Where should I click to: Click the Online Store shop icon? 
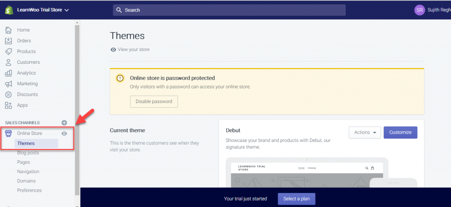(8, 133)
